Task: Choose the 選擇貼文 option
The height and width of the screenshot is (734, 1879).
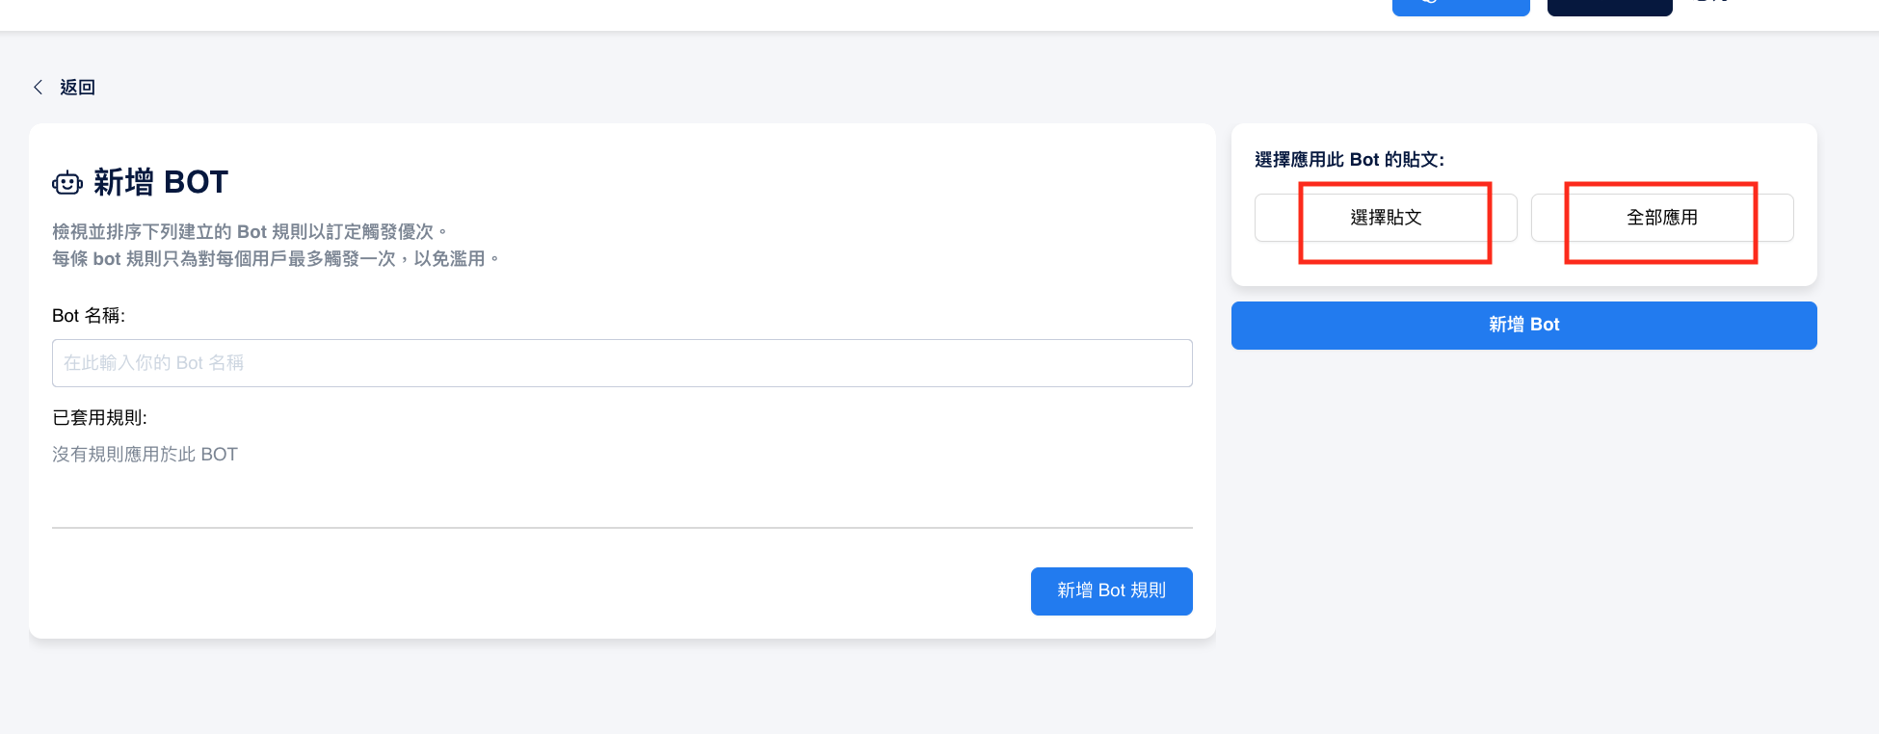Action: [1386, 218]
